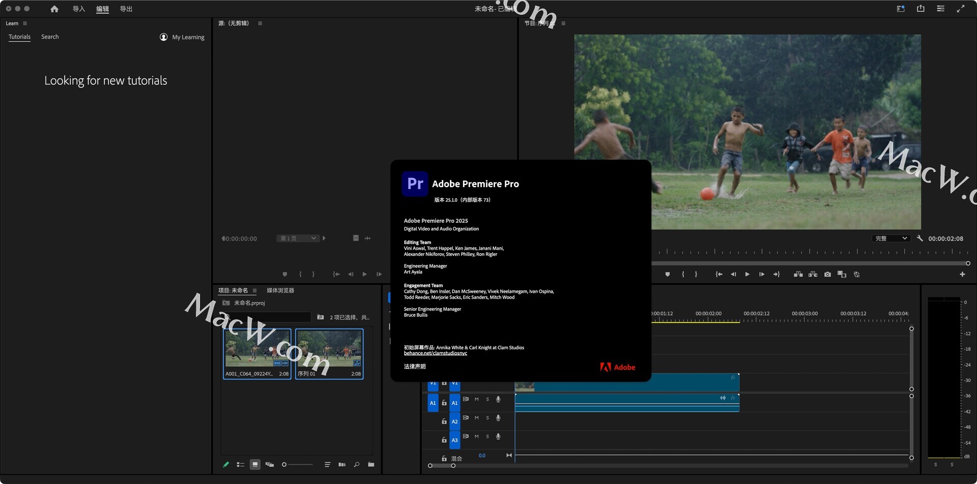Adjust the thumbnail size zoom slider
This screenshot has width=977, height=484.
click(297, 464)
